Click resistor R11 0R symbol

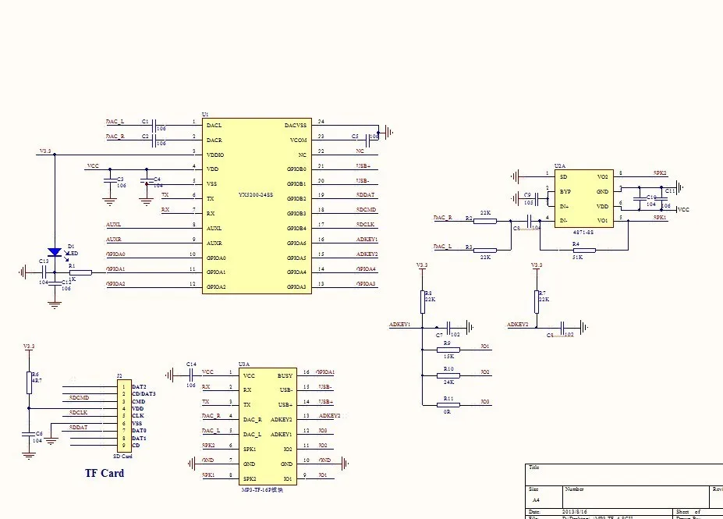pos(448,405)
